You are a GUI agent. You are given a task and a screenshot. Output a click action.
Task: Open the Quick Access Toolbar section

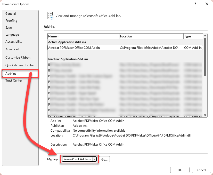click(20, 65)
